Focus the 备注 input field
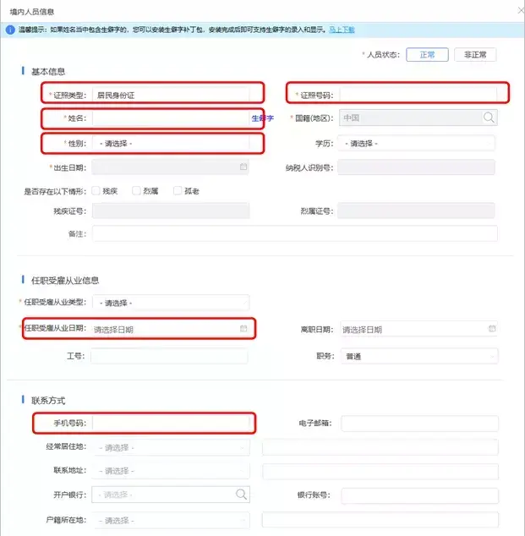This screenshot has width=525, height=536. 295,233
